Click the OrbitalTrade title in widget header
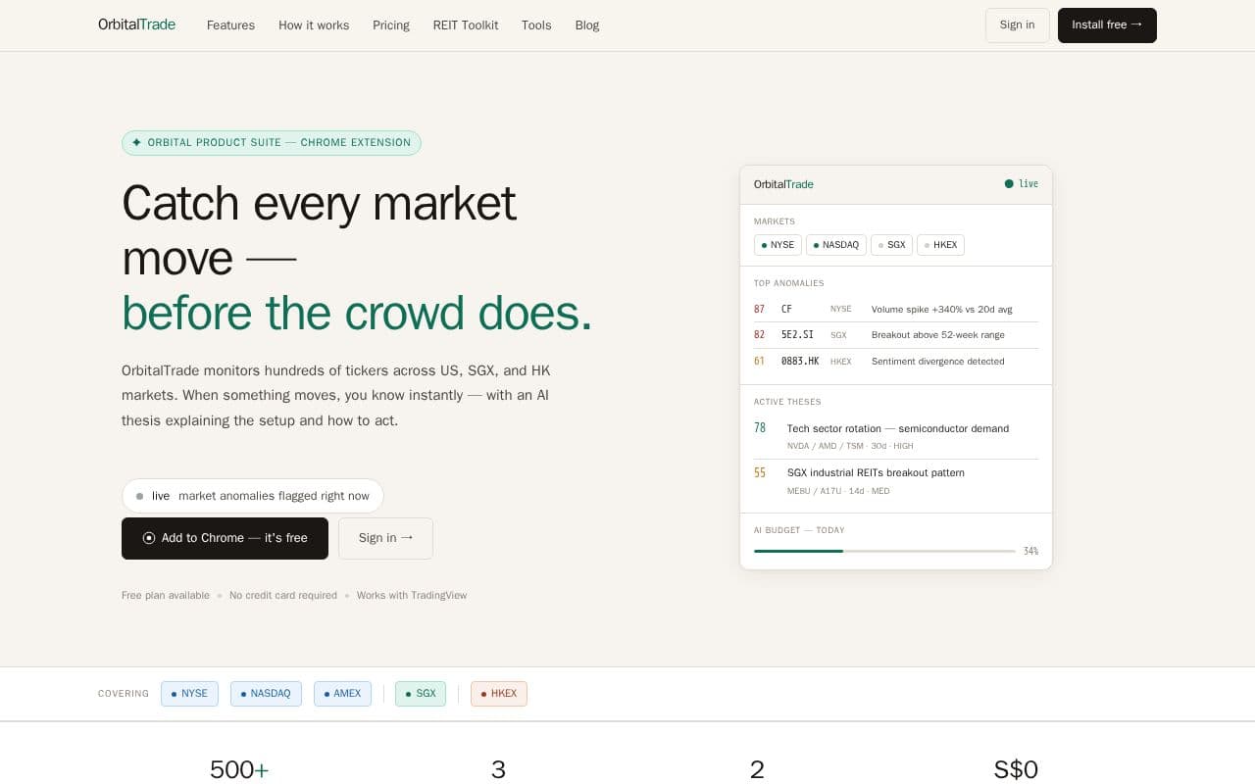Viewport: 1255px width, 784px height. (783, 184)
